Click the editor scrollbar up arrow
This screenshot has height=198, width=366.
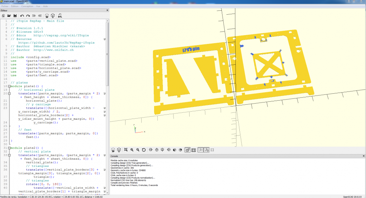(107, 21)
